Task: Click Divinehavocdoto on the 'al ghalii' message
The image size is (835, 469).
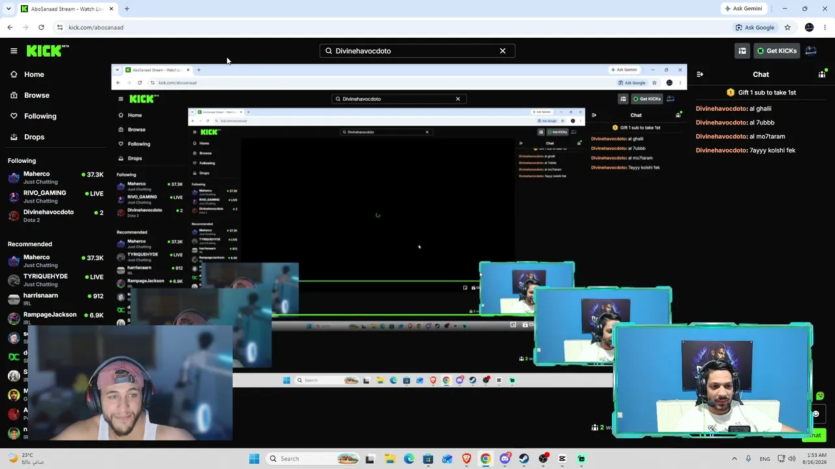Action: pos(721,109)
